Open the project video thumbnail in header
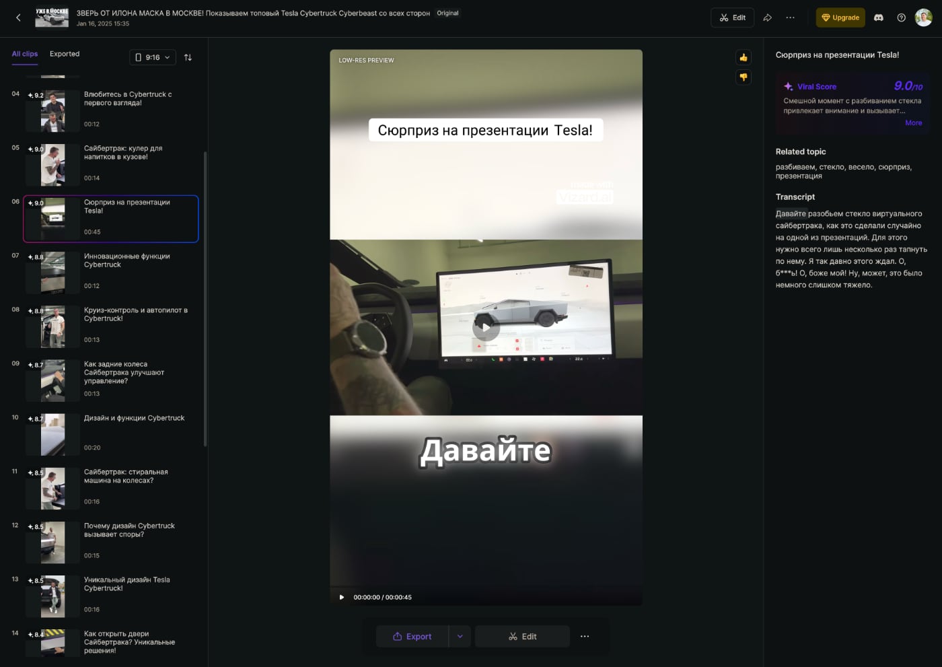Image resolution: width=942 pixels, height=667 pixels. coord(52,17)
